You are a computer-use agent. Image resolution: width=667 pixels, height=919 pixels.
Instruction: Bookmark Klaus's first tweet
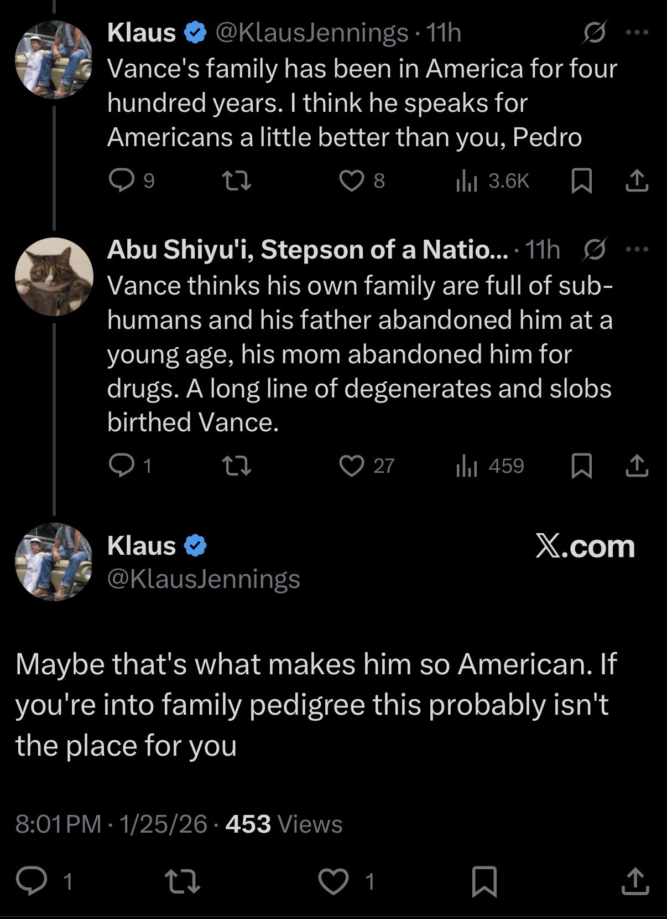click(581, 180)
